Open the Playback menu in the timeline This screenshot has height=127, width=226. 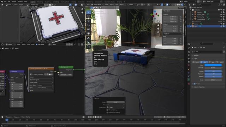point(10,117)
